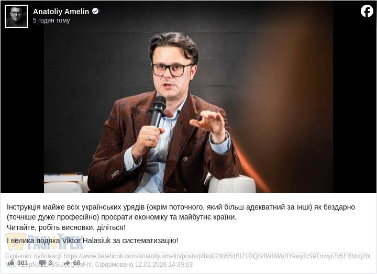This screenshot has height=274, width=377.
Task: Click the thumbs-up like icon
Action: [12, 262]
